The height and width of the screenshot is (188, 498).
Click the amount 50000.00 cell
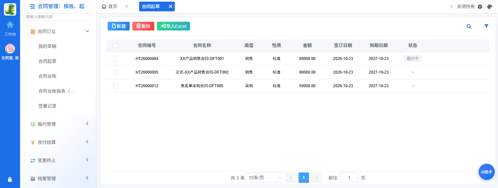[x=307, y=86]
